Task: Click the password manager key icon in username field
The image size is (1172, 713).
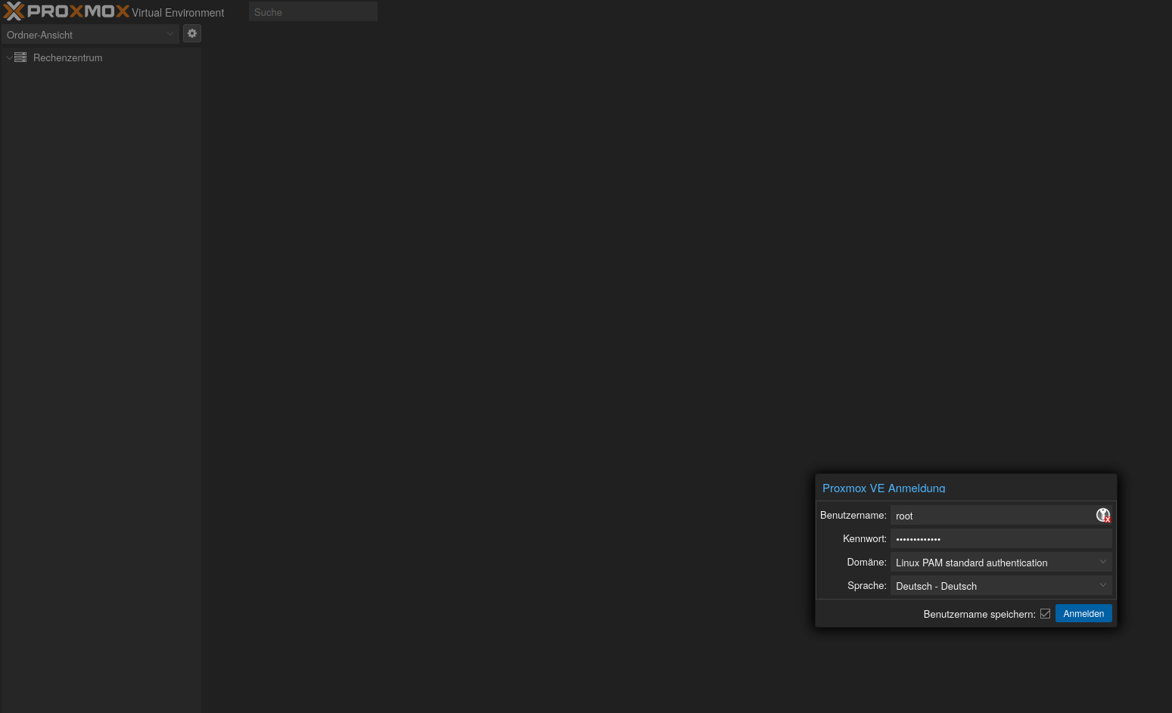Action: 1103,516
